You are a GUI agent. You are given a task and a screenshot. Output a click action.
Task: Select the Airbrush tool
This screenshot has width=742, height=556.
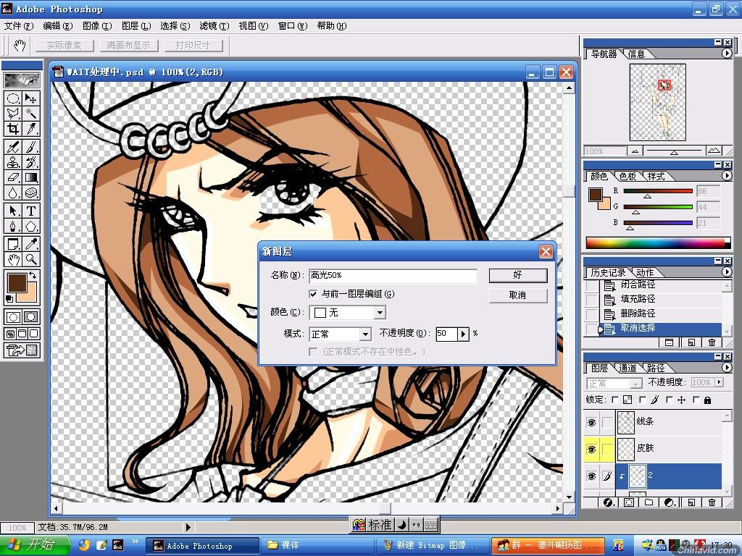pos(13,147)
